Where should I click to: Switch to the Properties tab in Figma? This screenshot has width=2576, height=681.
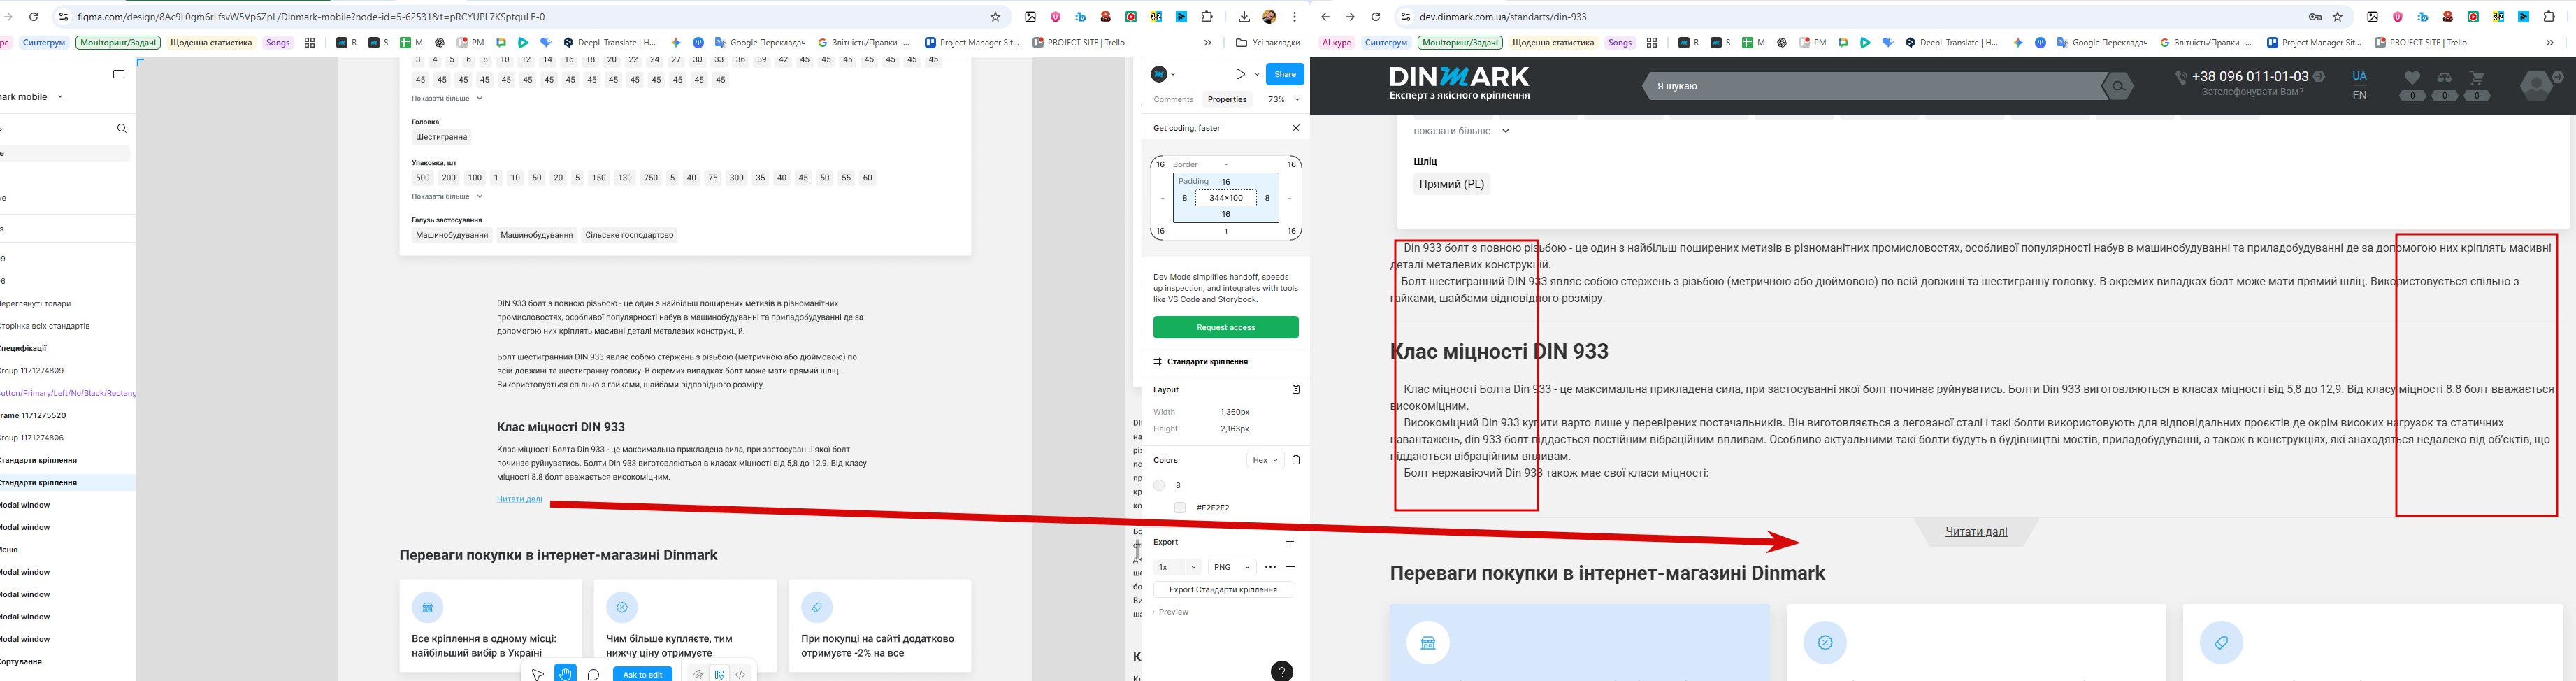[1227, 100]
